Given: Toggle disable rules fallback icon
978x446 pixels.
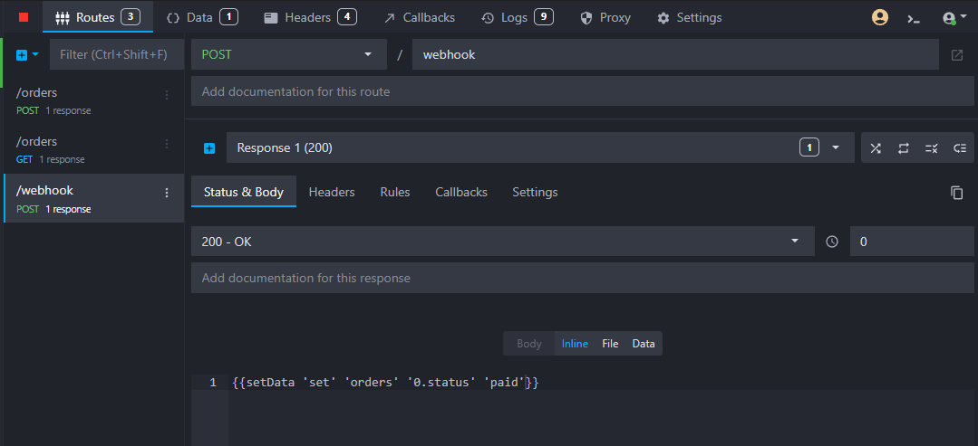Looking at the screenshot, I should (x=931, y=148).
